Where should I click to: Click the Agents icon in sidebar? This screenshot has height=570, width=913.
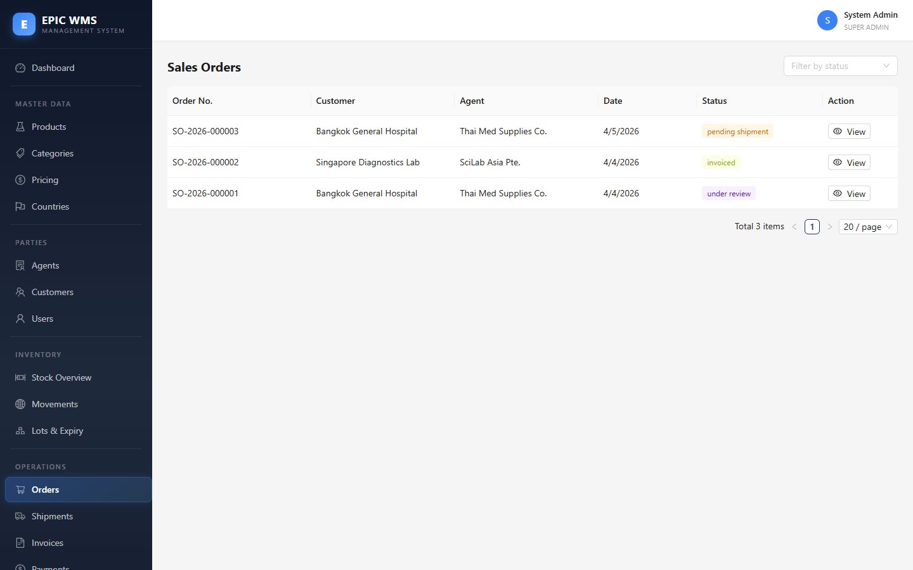(20, 265)
